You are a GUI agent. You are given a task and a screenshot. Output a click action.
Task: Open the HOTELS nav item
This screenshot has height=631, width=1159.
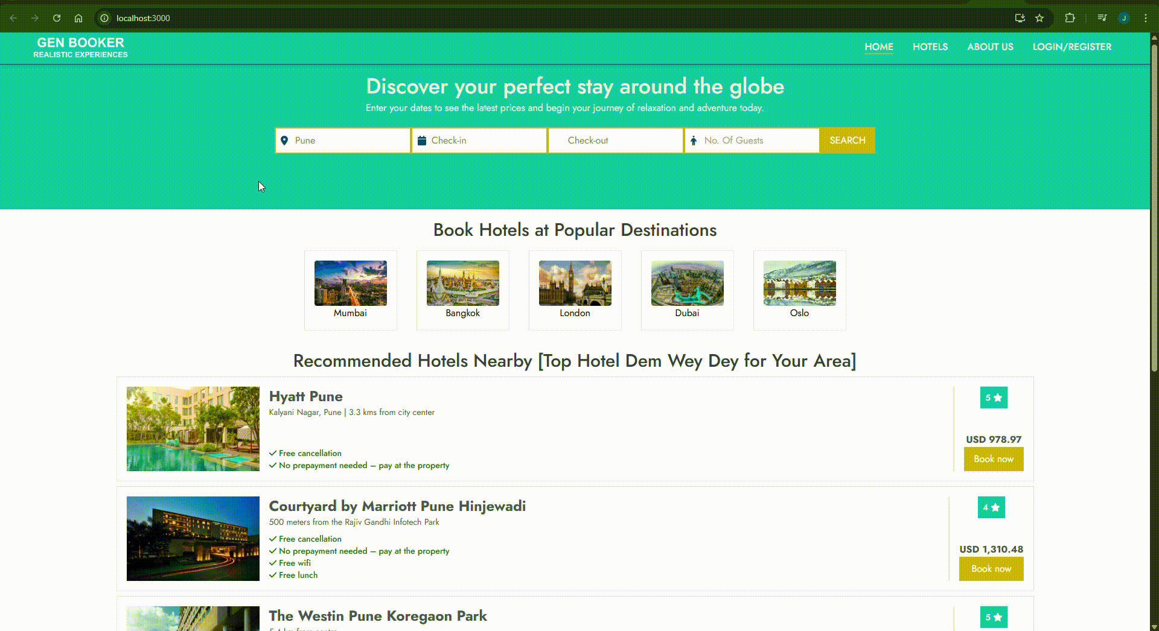930,46
